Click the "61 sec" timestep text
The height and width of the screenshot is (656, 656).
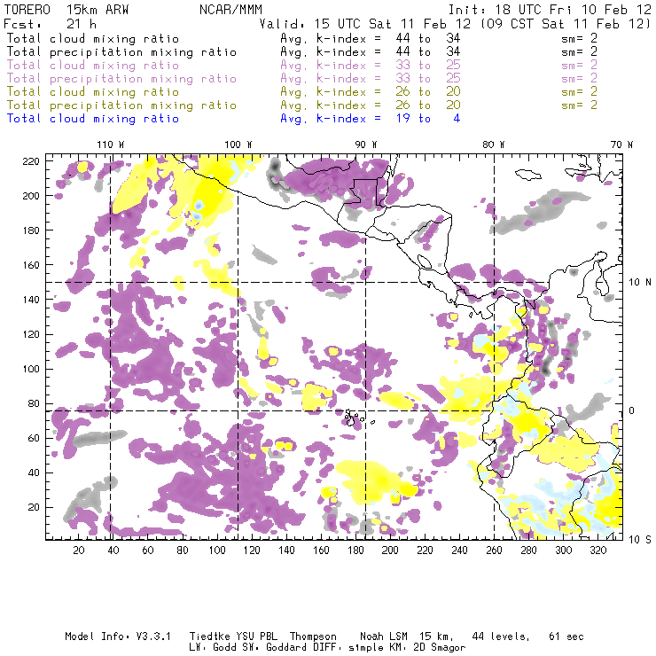pyautogui.click(x=566, y=636)
